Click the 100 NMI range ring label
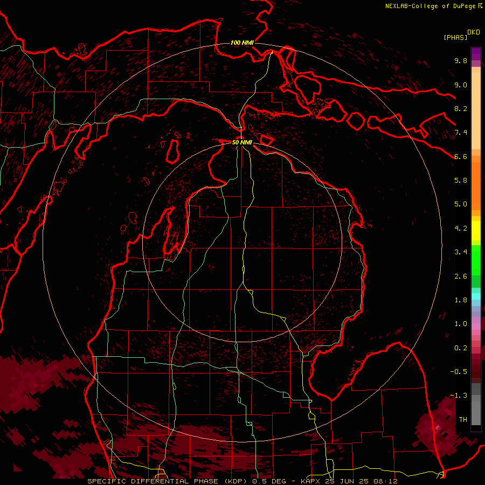 (x=242, y=43)
